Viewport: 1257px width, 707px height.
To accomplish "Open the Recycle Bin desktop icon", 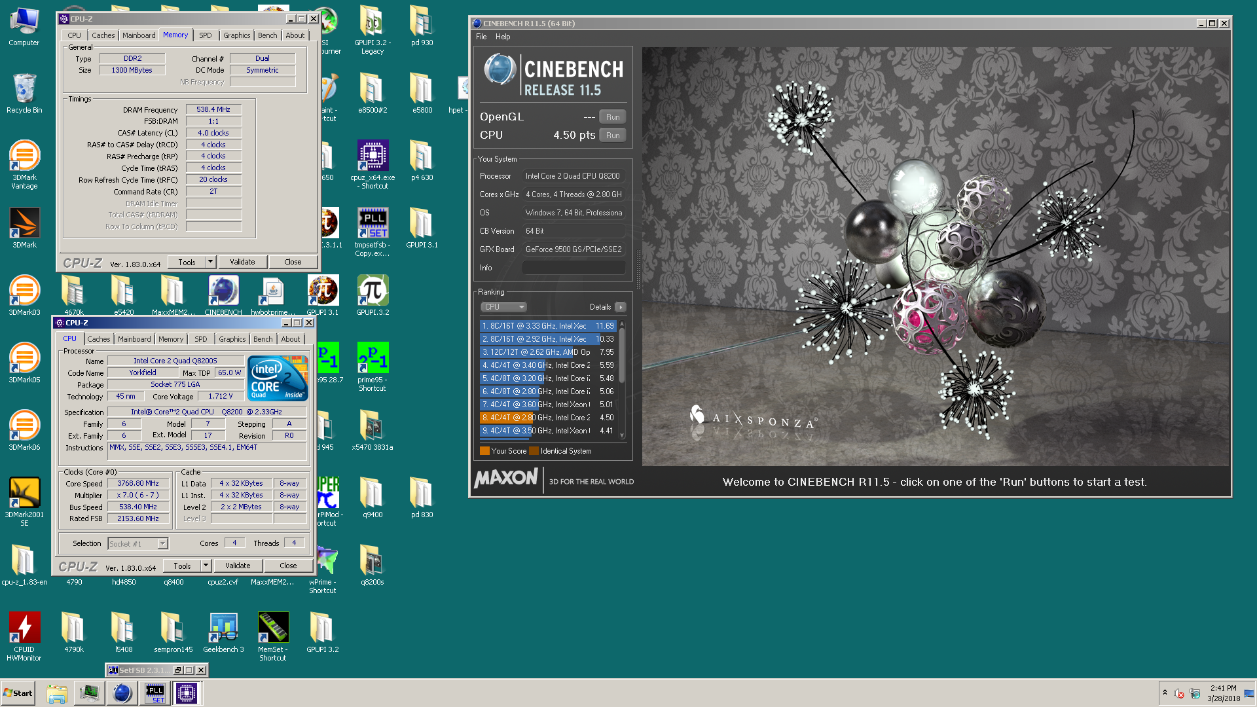I will click(x=24, y=93).
